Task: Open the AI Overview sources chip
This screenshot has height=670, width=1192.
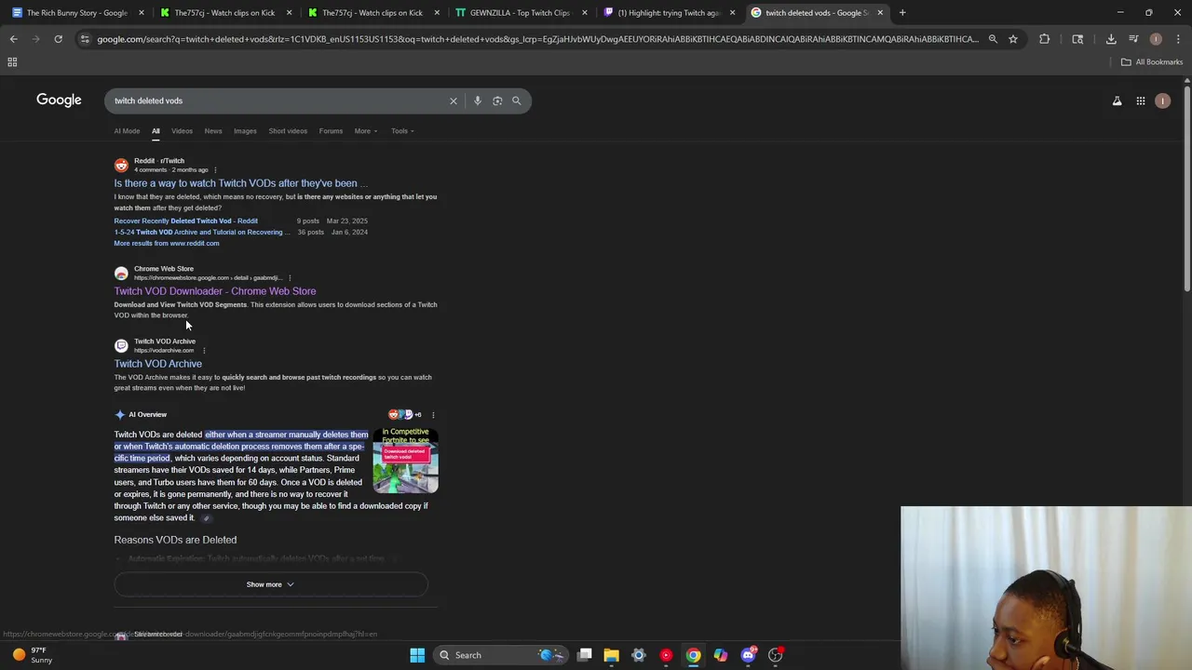Action: point(405,415)
